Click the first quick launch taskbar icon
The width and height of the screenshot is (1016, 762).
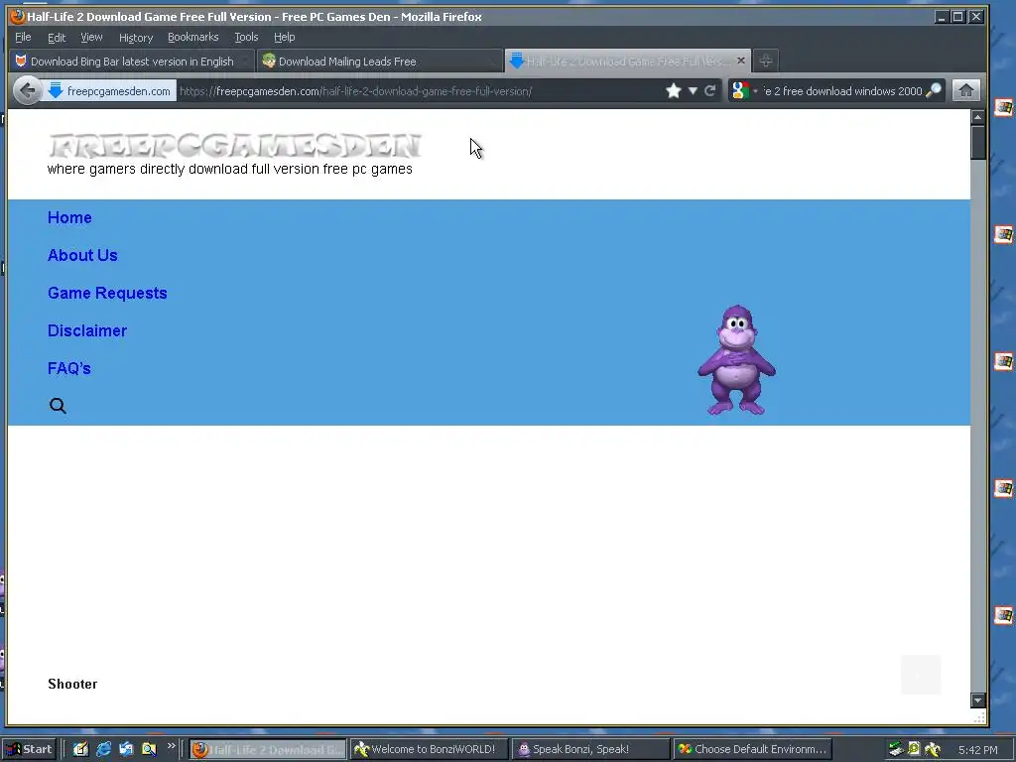point(80,749)
